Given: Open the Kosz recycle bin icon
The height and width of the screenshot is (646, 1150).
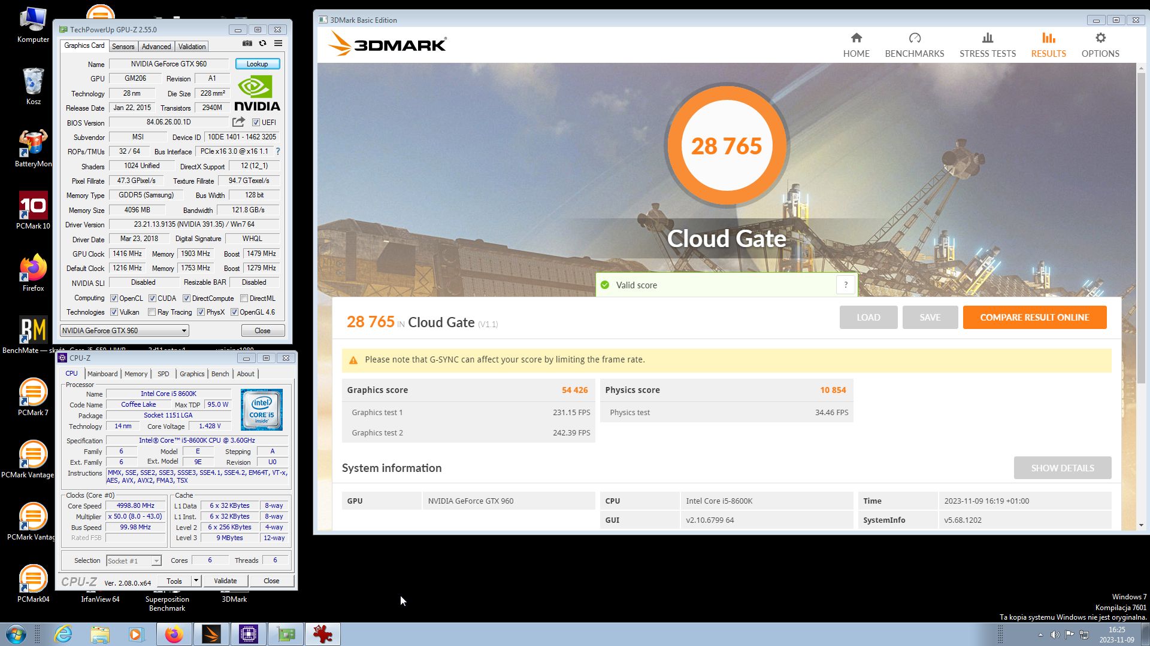Looking at the screenshot, I should (34, 86).
